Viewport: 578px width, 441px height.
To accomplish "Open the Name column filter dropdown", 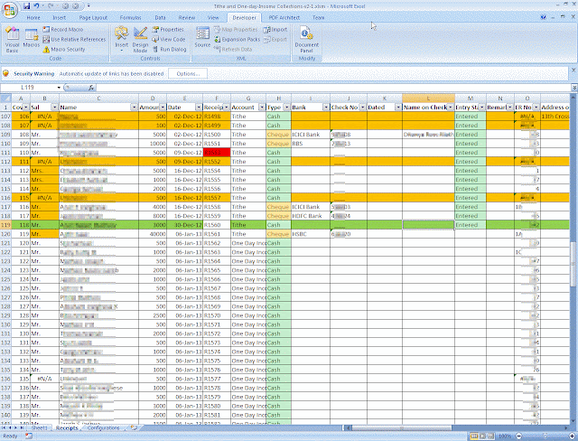I will click(x=135, y=108).
